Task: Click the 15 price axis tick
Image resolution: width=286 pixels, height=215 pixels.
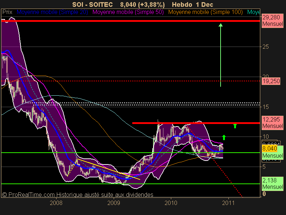Action: 266,107
